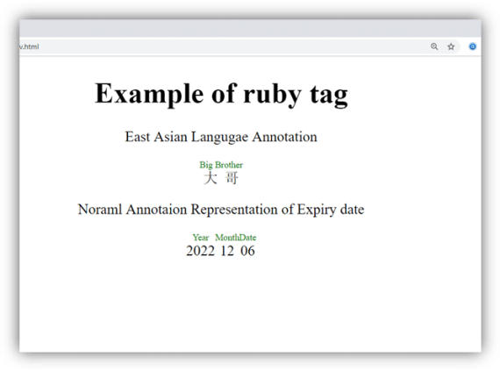Open the blue profile avatar icon
This screenshot has width=500, height=371.
pos(473,46)
